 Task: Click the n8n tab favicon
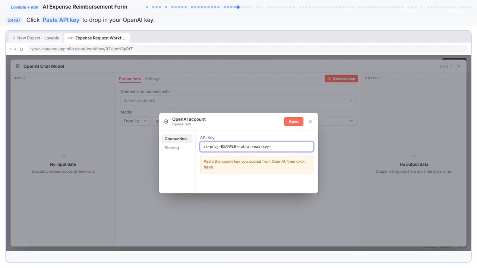70,38
